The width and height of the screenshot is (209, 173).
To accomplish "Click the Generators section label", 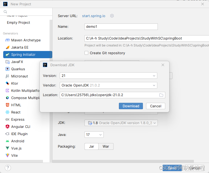I will coord(11,33).
